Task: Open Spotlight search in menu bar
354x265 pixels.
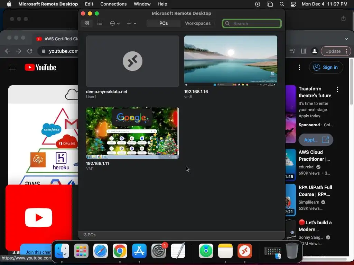Action: click(x=282, y=4)
